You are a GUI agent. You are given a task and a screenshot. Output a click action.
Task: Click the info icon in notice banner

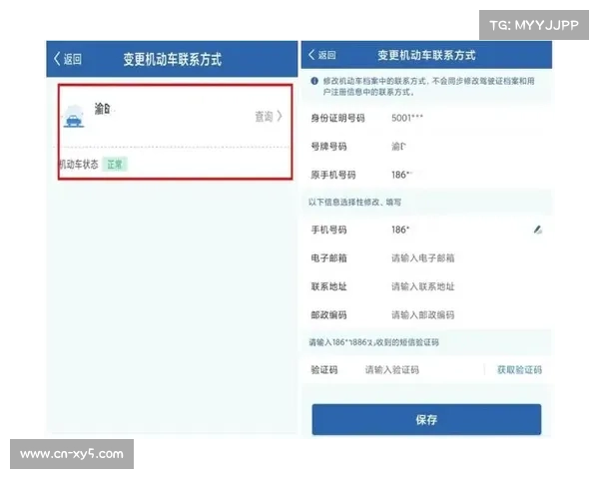pos(314,81)
